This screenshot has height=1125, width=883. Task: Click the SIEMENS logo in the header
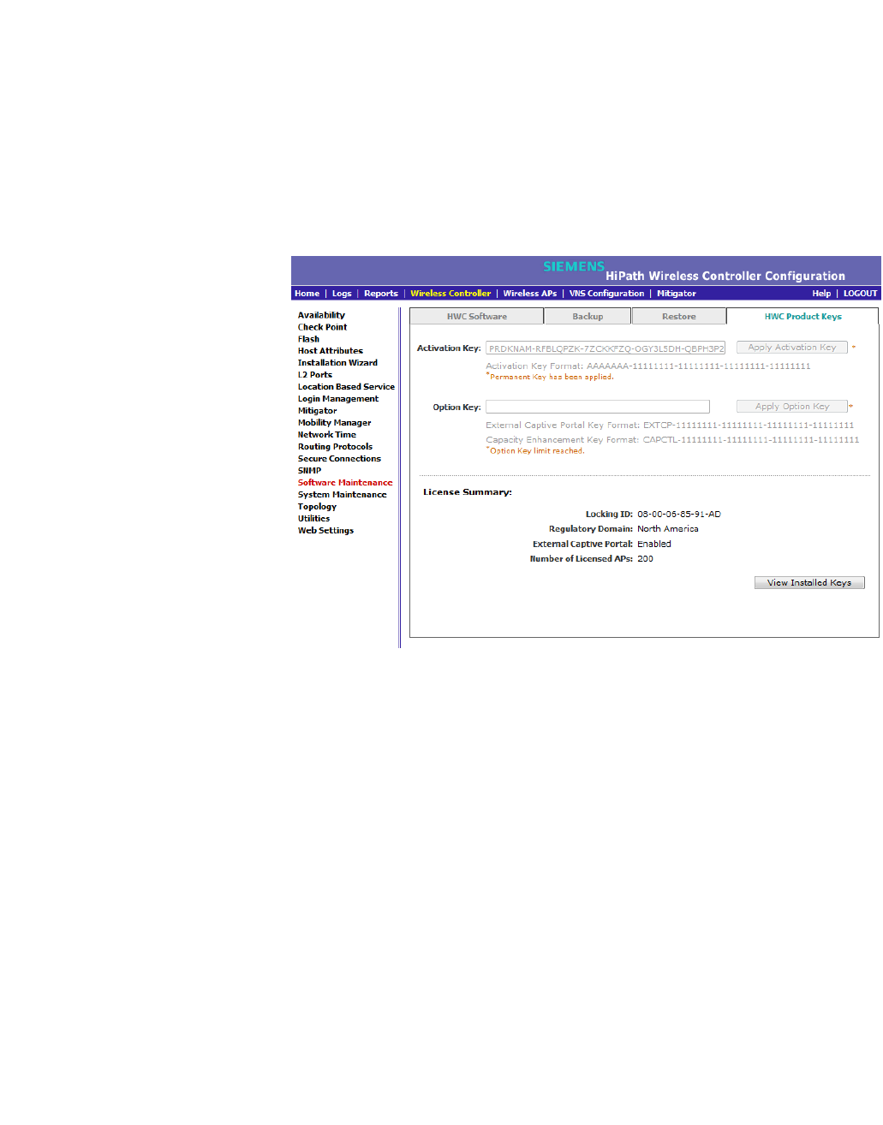[x=574, y=266]
